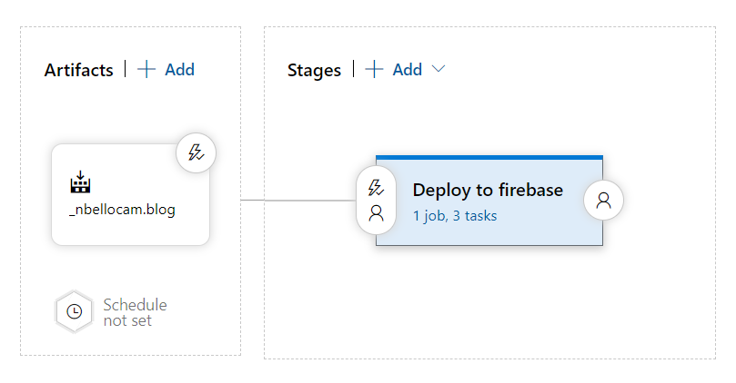736x383 pixels.
Task: Open post-deployment conditions for Deploy to firebase
Action: pos(603,201)
